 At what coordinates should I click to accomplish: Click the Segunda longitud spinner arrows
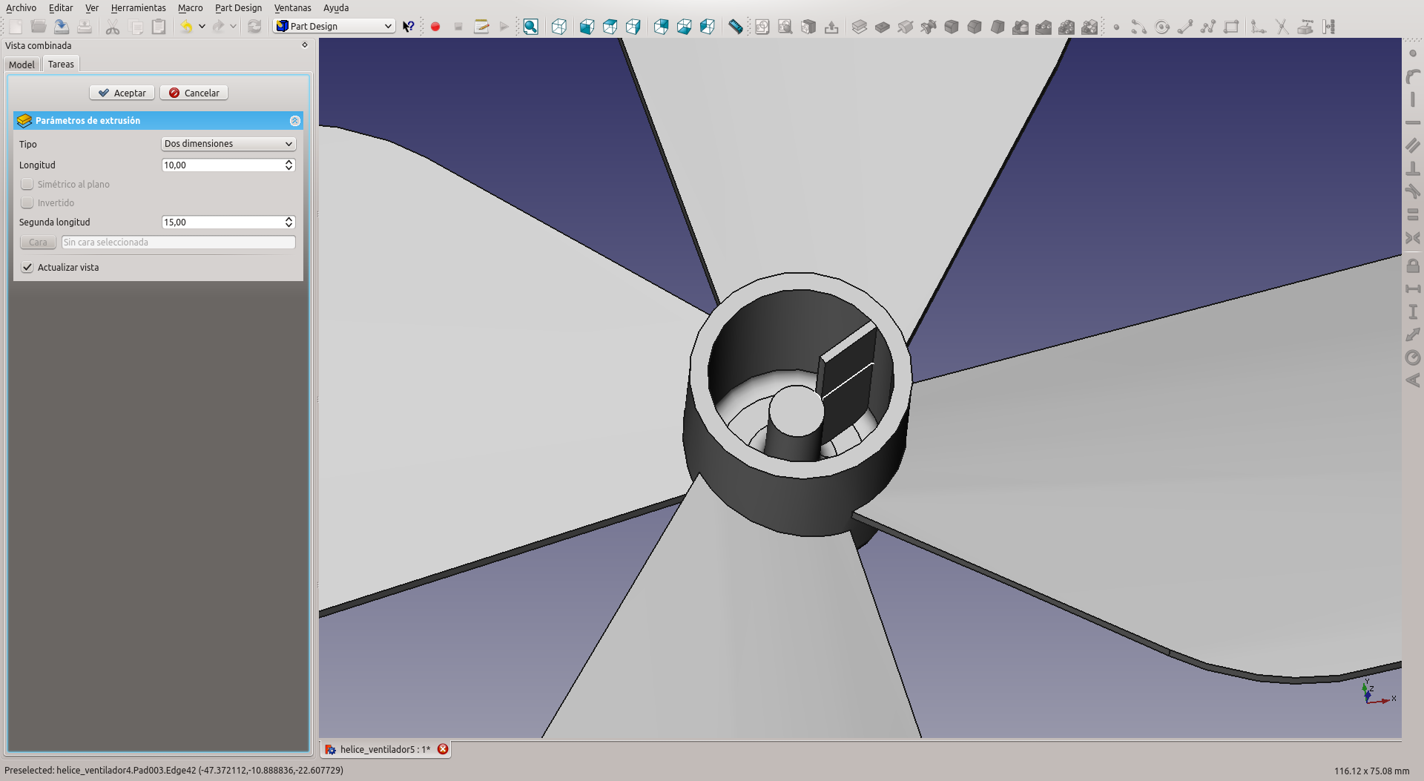(x=289, y=222)
